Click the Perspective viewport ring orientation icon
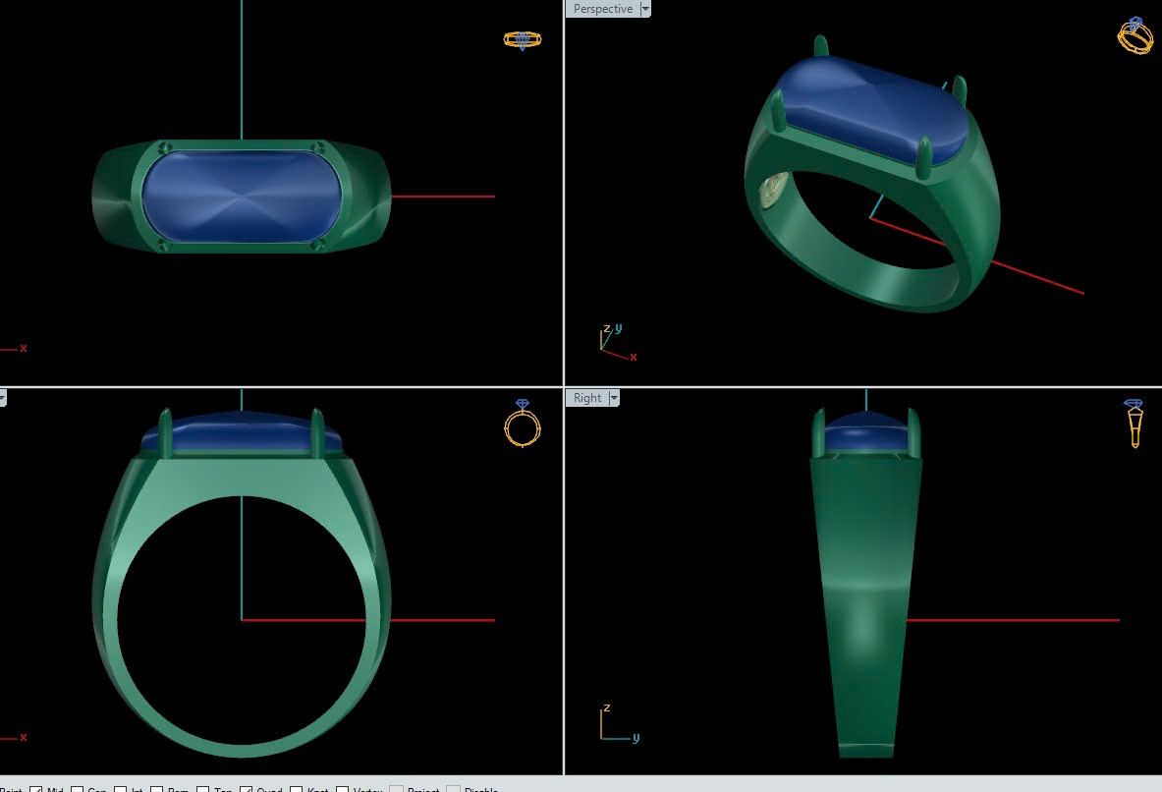This screenshot has height=792, width=1162. (1134, 35)
